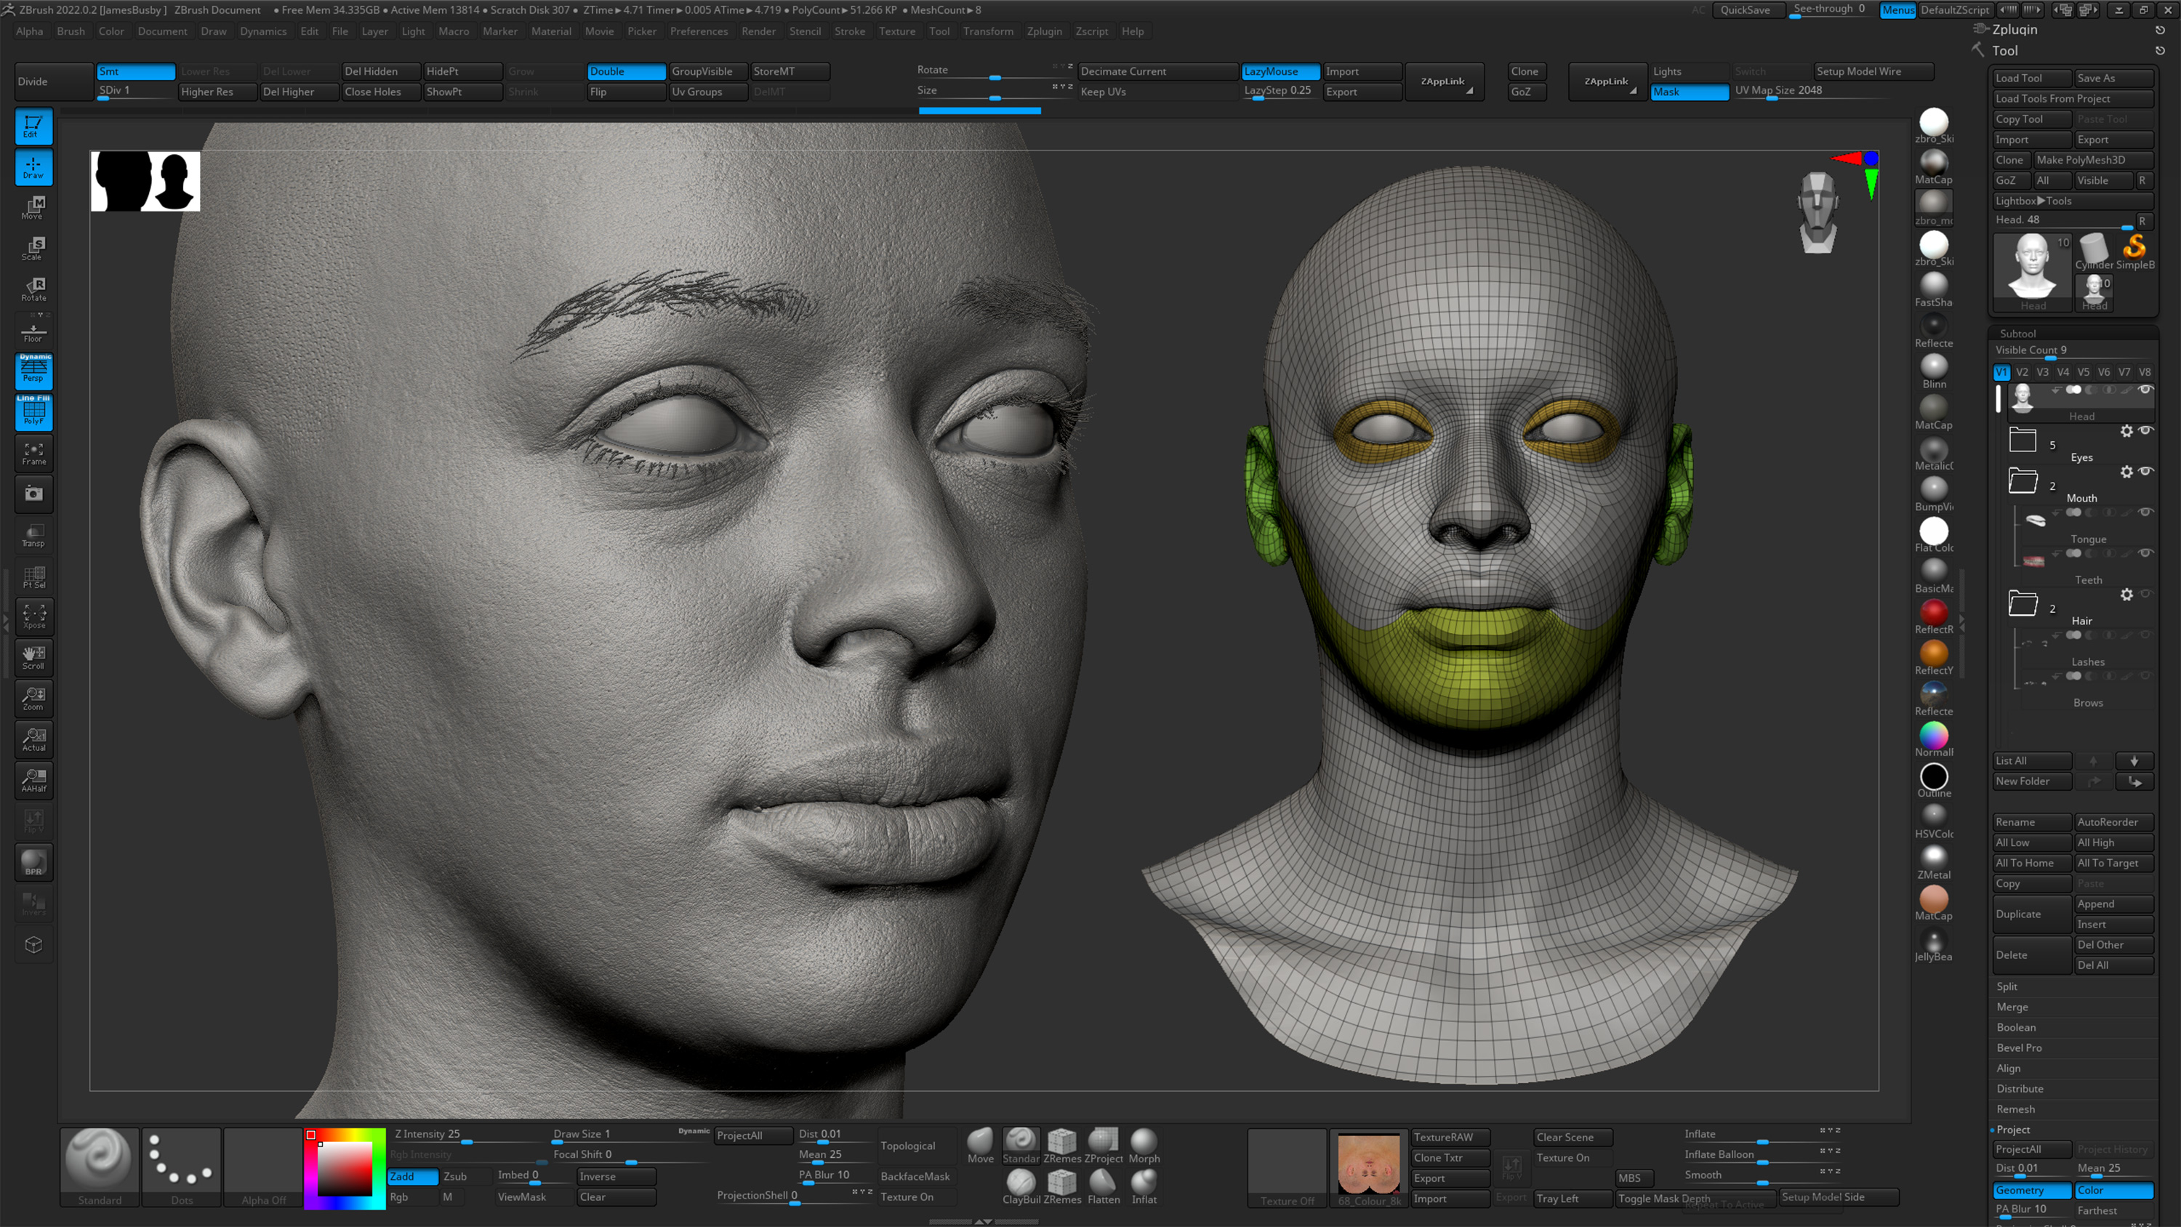Select the ClayBuildup brush
This screenshot has height=1227, width=2181.
click(1022, 1184)
